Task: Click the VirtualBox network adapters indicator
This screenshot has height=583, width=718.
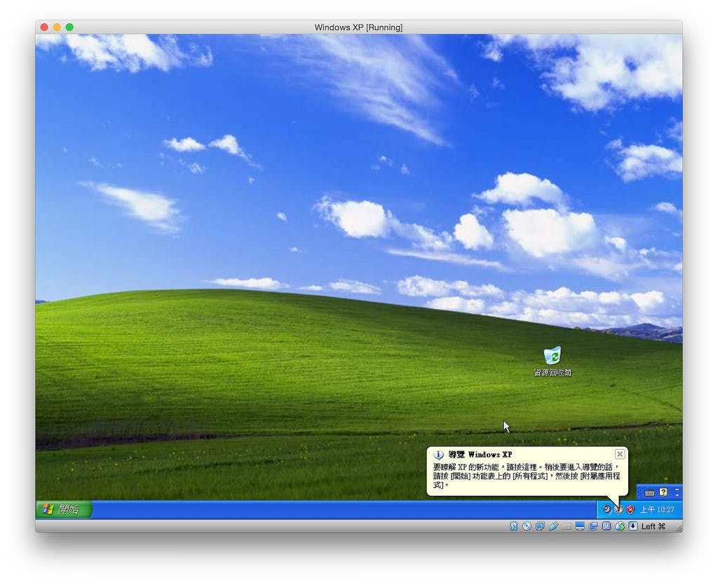Action: point(541,526)
